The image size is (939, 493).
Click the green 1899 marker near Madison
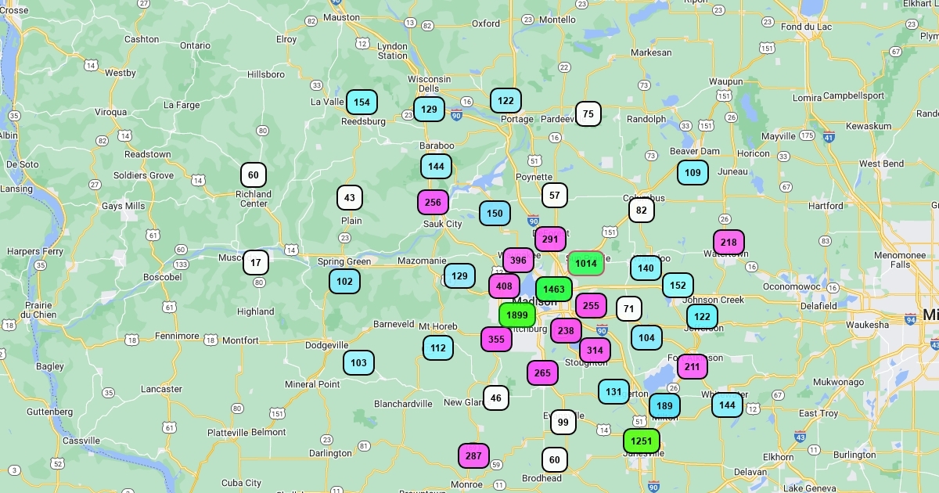click(x=517, y=315)
